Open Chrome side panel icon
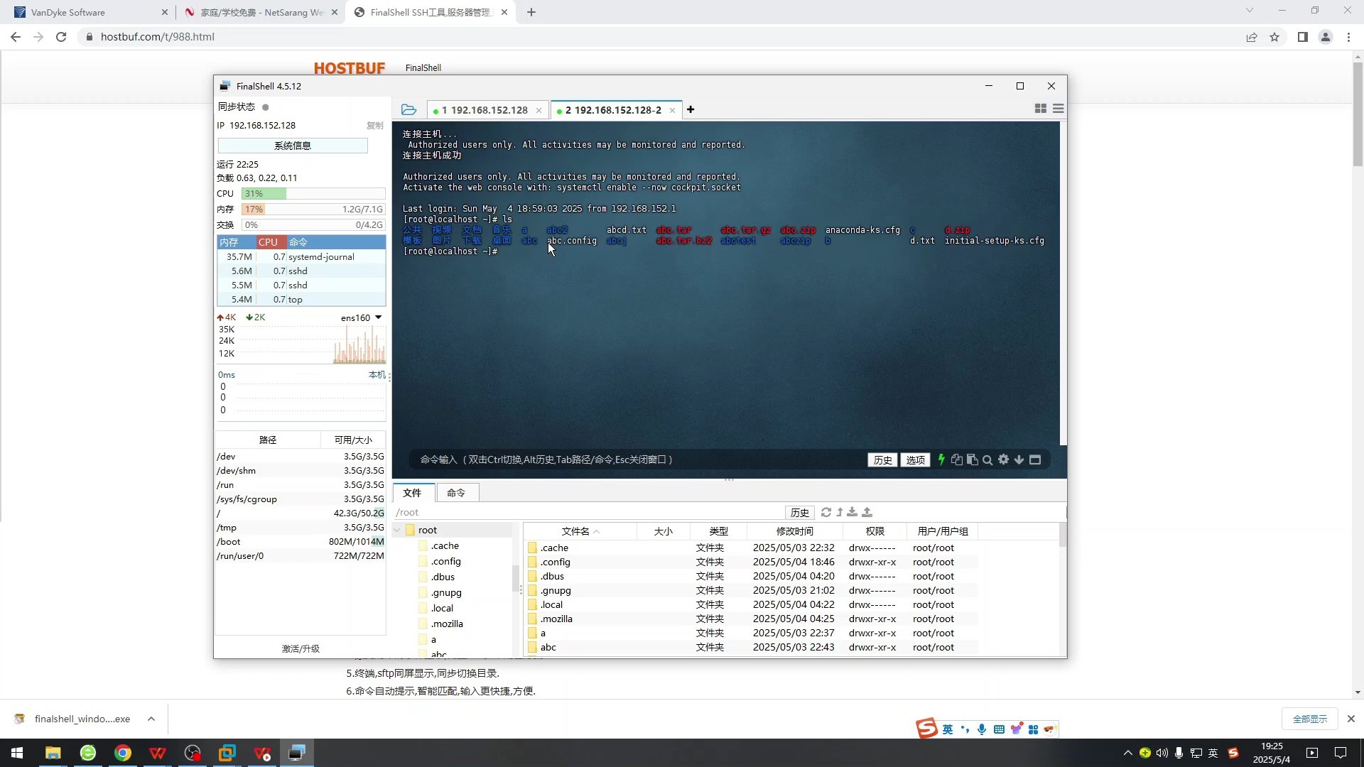This screenshot has height=767, width=1364. coord(1302,37)
